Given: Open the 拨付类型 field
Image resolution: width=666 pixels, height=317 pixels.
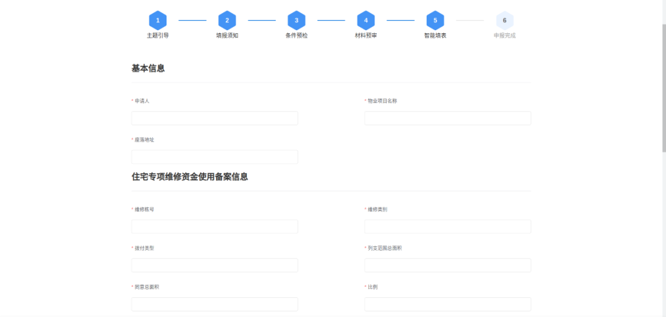Looking at the screenshot, I should click(215, 265).
